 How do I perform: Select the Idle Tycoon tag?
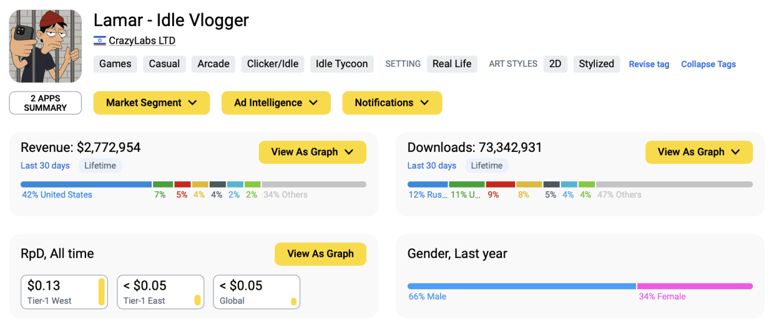coord(341,64)
